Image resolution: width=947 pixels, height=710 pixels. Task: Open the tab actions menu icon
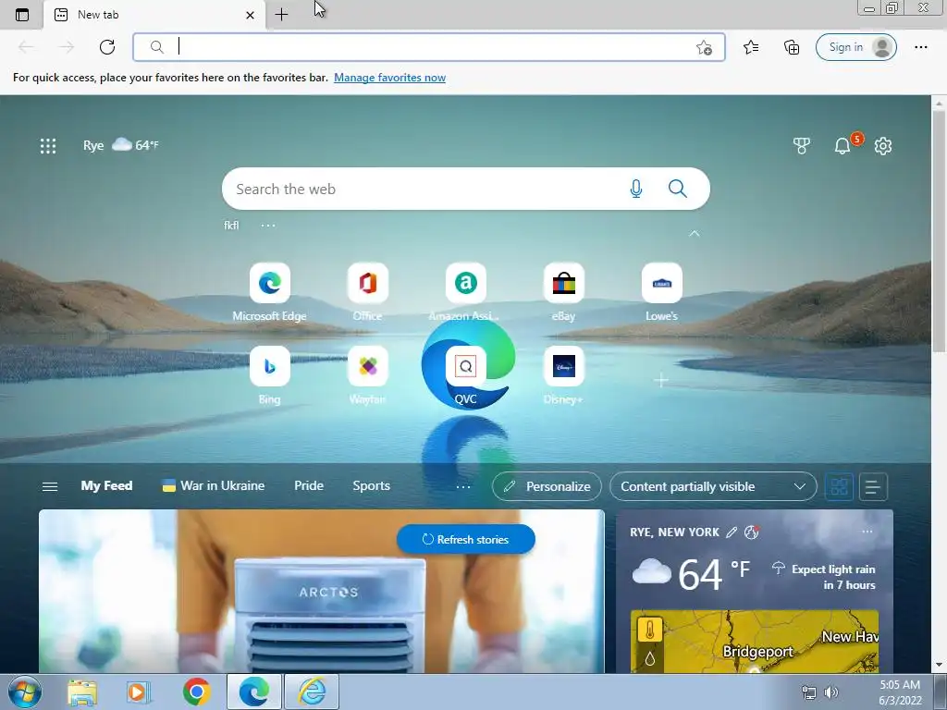click(x=22, y=15)
